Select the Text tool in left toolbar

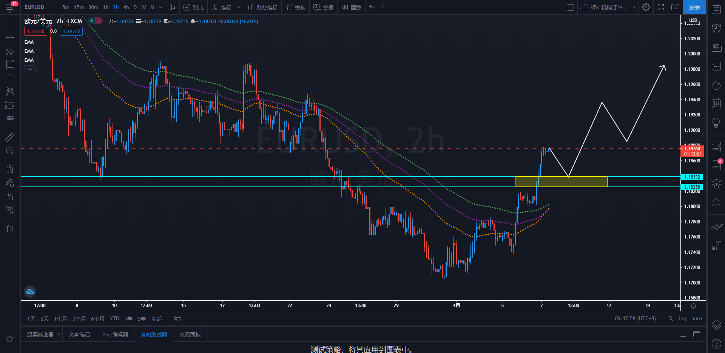click(x=10, y=78)
